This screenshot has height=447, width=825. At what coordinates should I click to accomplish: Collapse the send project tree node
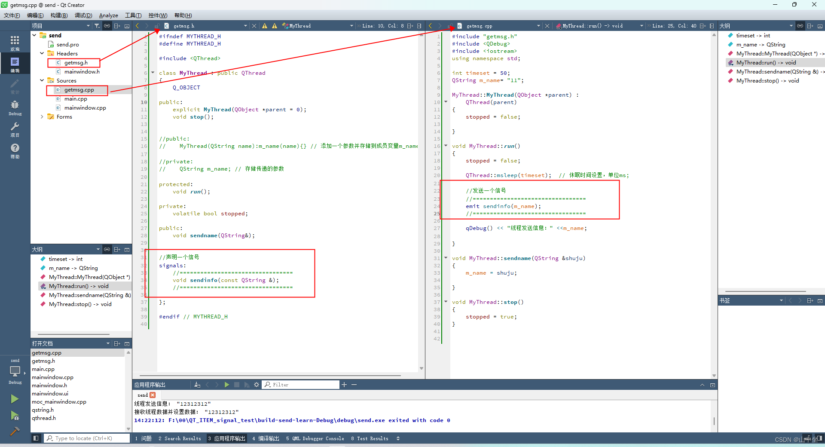pos(34,35)
